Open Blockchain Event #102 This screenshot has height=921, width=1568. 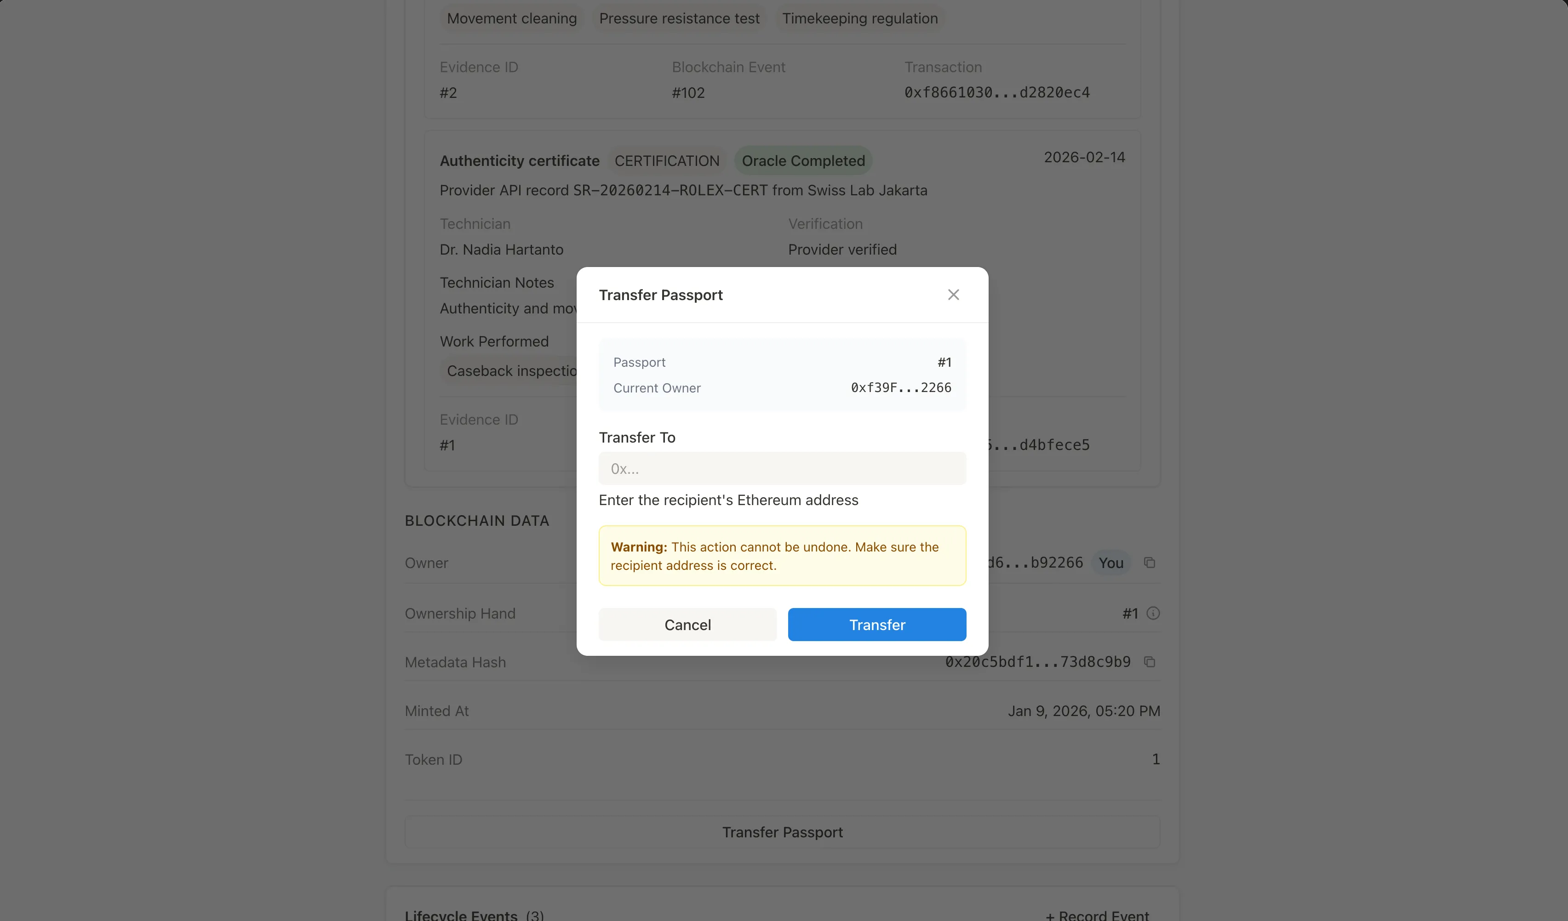[688, 92]
